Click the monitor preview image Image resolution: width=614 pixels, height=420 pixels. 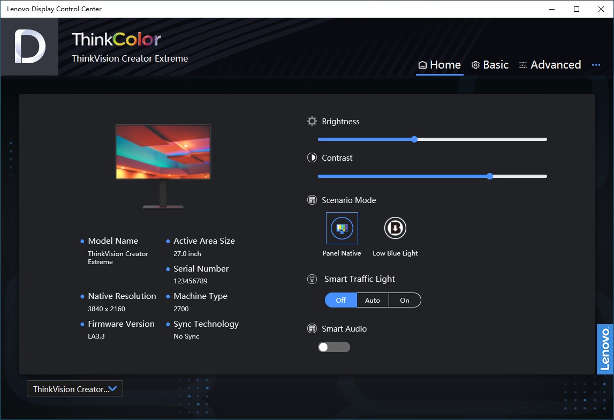click(x=163, y=167)
